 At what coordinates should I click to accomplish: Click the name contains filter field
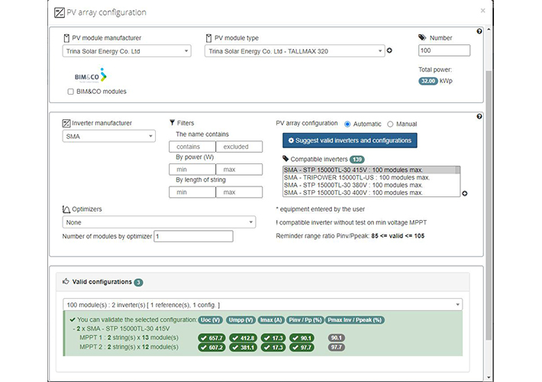pyautogui.click(x=192, y=147)
